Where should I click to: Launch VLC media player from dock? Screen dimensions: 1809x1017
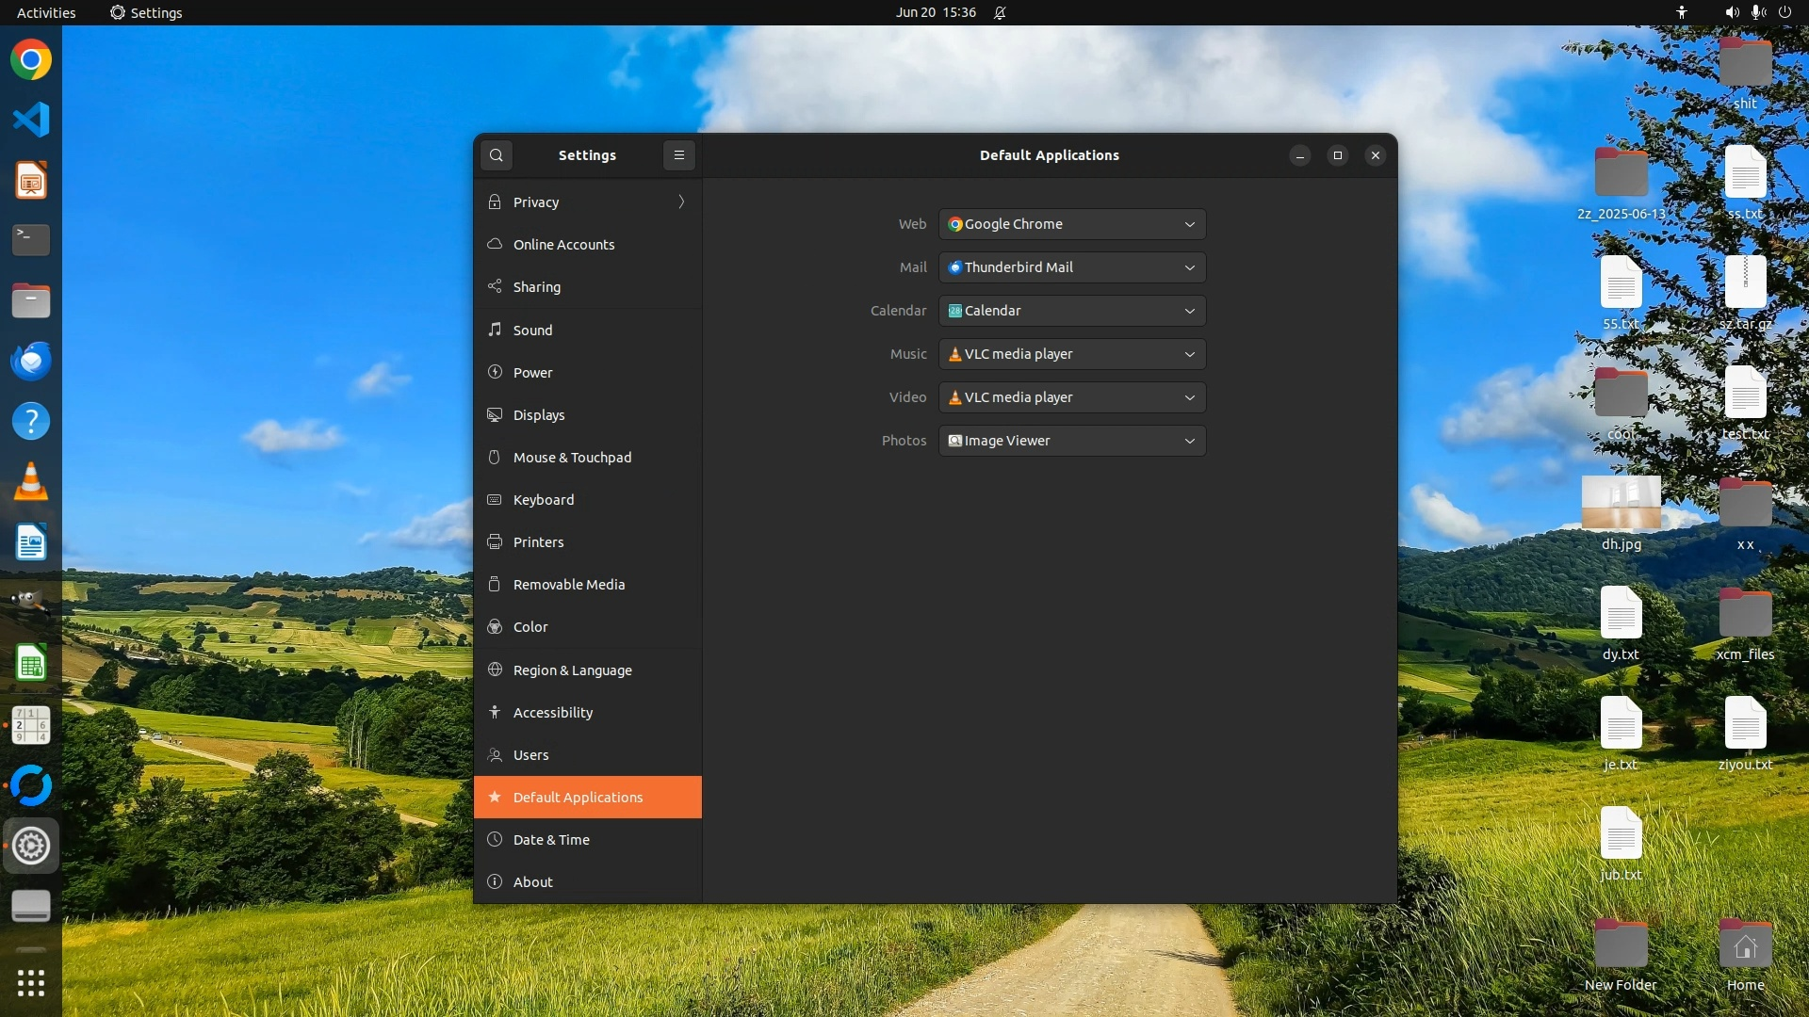[31, 482]
